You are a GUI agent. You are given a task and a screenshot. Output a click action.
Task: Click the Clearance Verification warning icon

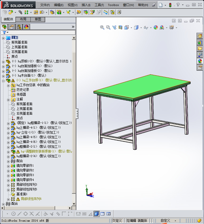click(113, 12)
